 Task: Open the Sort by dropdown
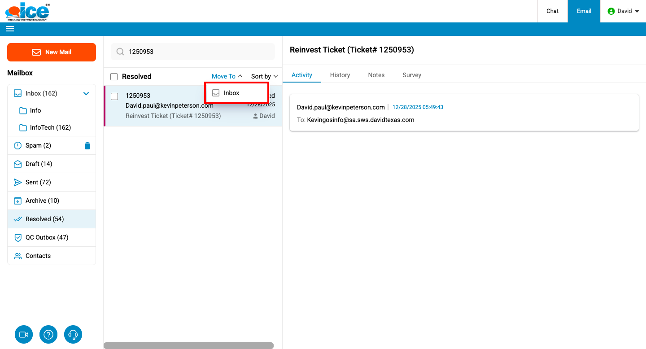(264, 76)
